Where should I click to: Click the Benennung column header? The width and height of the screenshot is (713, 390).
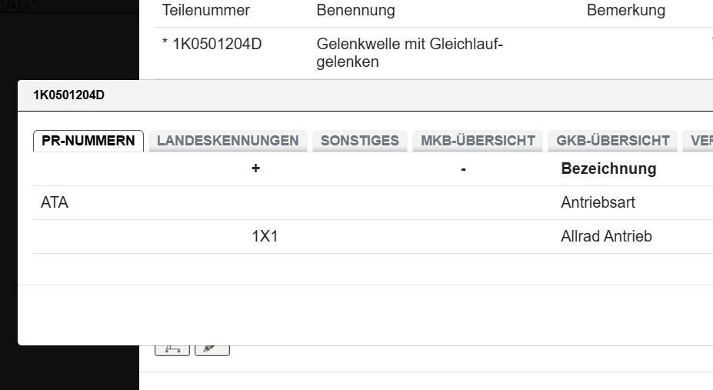355,11
